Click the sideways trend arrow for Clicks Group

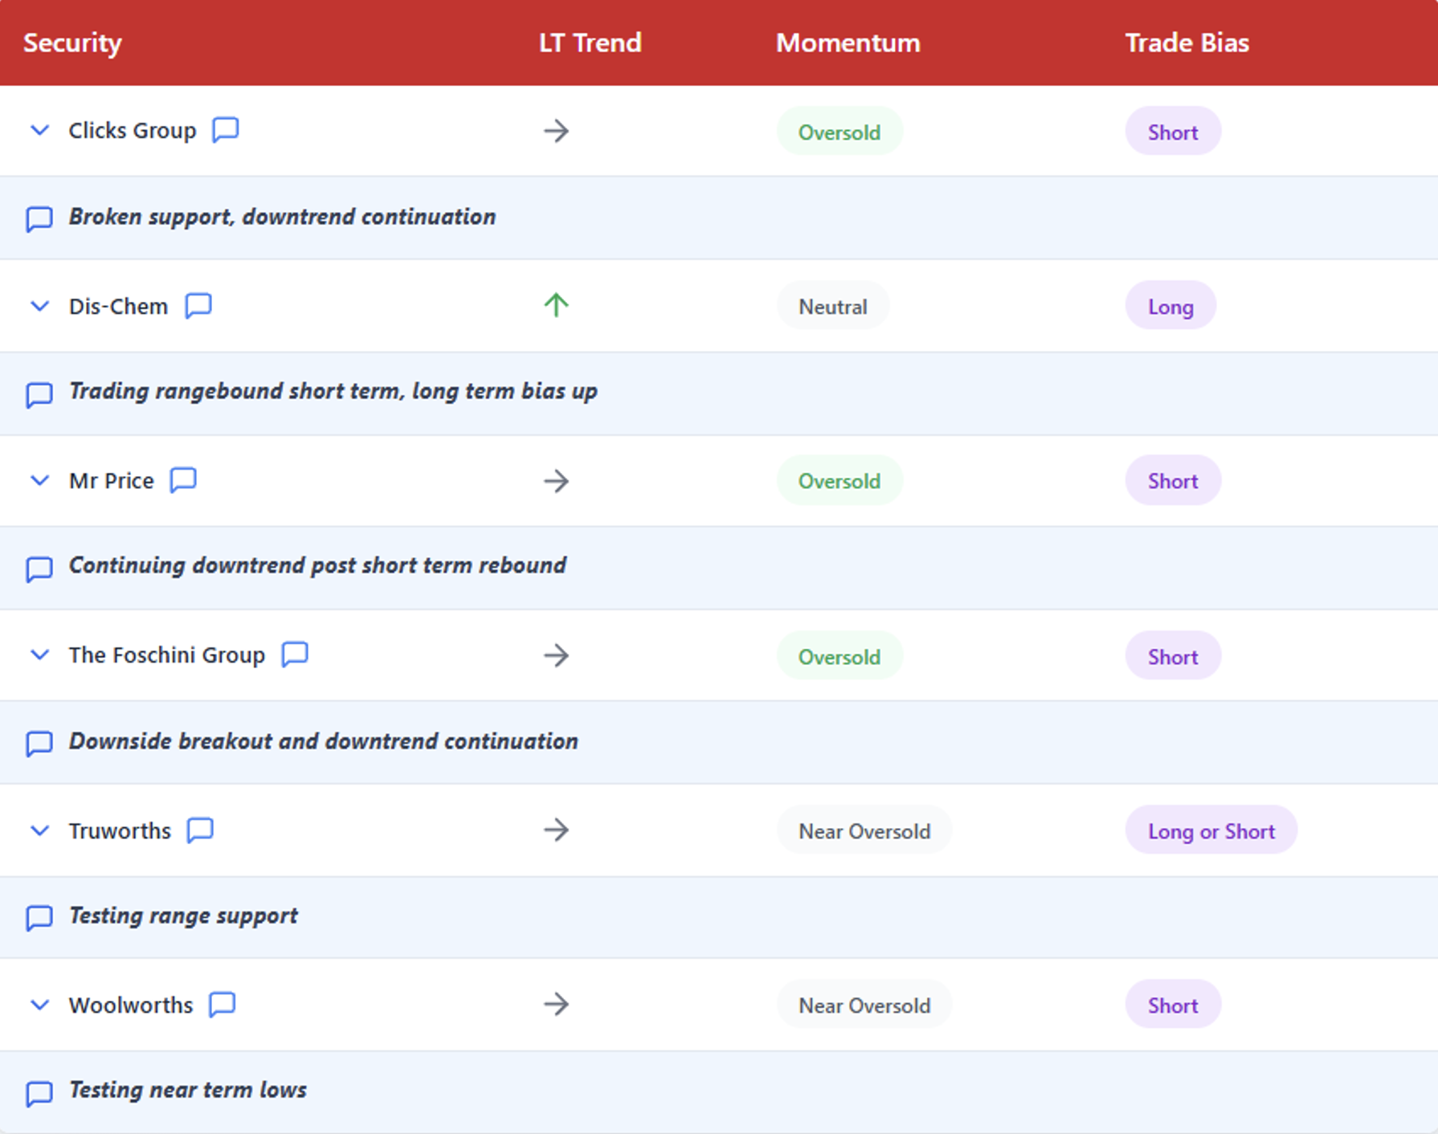556,130
